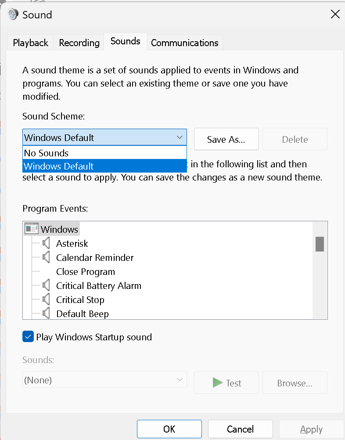This screenshot has width=345, height=440.
Task: Close the Sound dialog window
Action: 335,14
